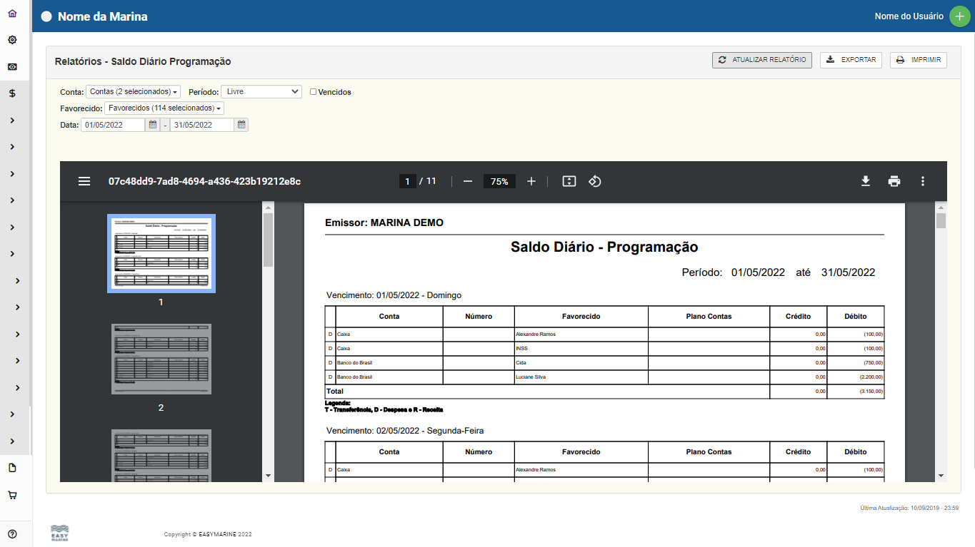The height and width of the screenshot is (547, 975).
Task: Open the help question mark icon
Action: [12, 534]
